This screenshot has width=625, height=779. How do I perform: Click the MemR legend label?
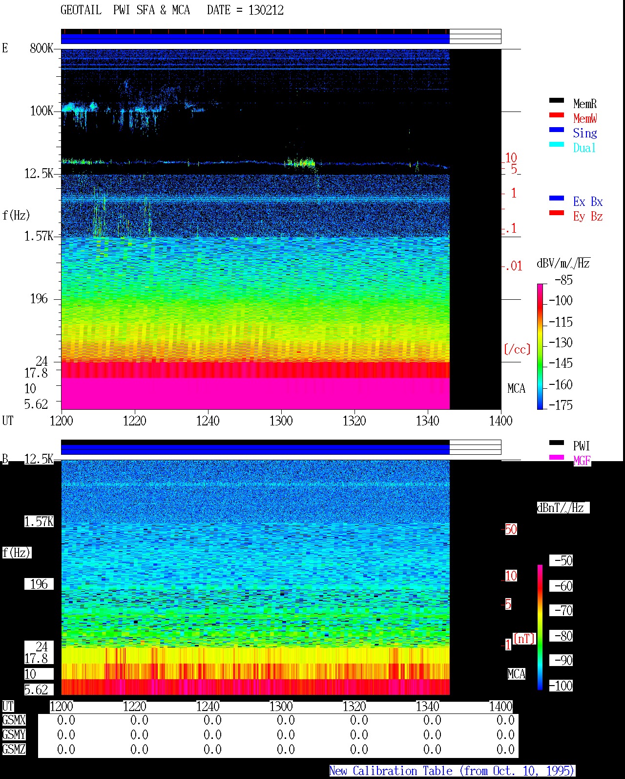pos(585,104)
